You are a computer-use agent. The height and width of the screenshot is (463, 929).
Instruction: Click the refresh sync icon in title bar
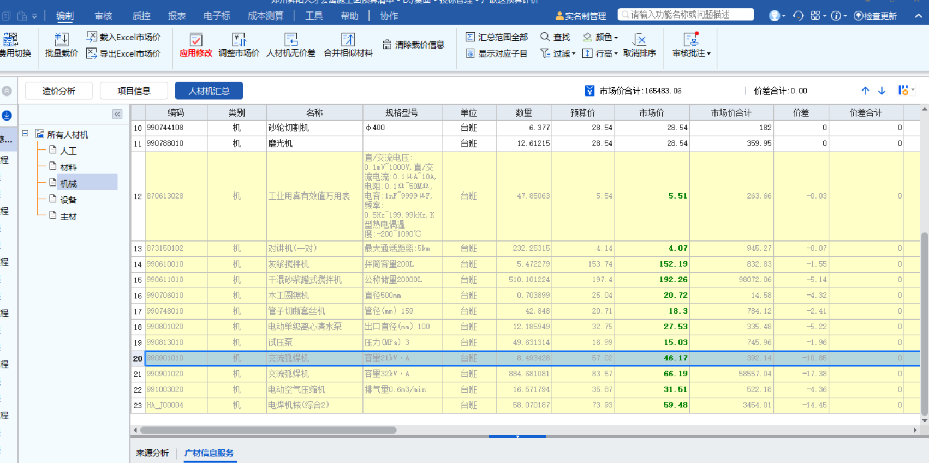[x=798, y=16]
